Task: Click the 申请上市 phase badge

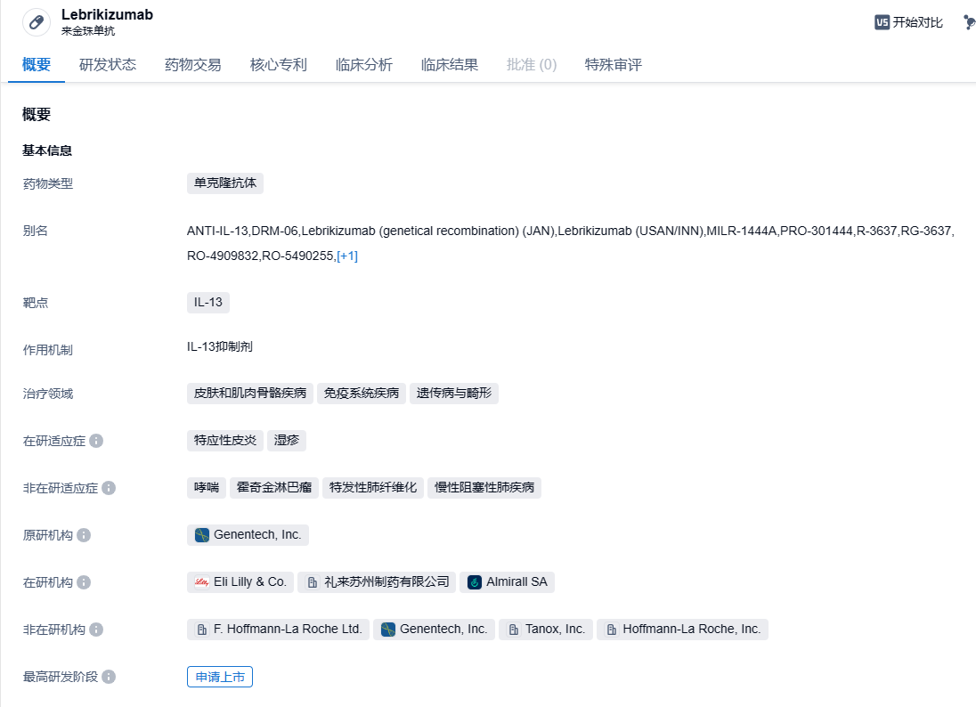Action: coord(220,677)
